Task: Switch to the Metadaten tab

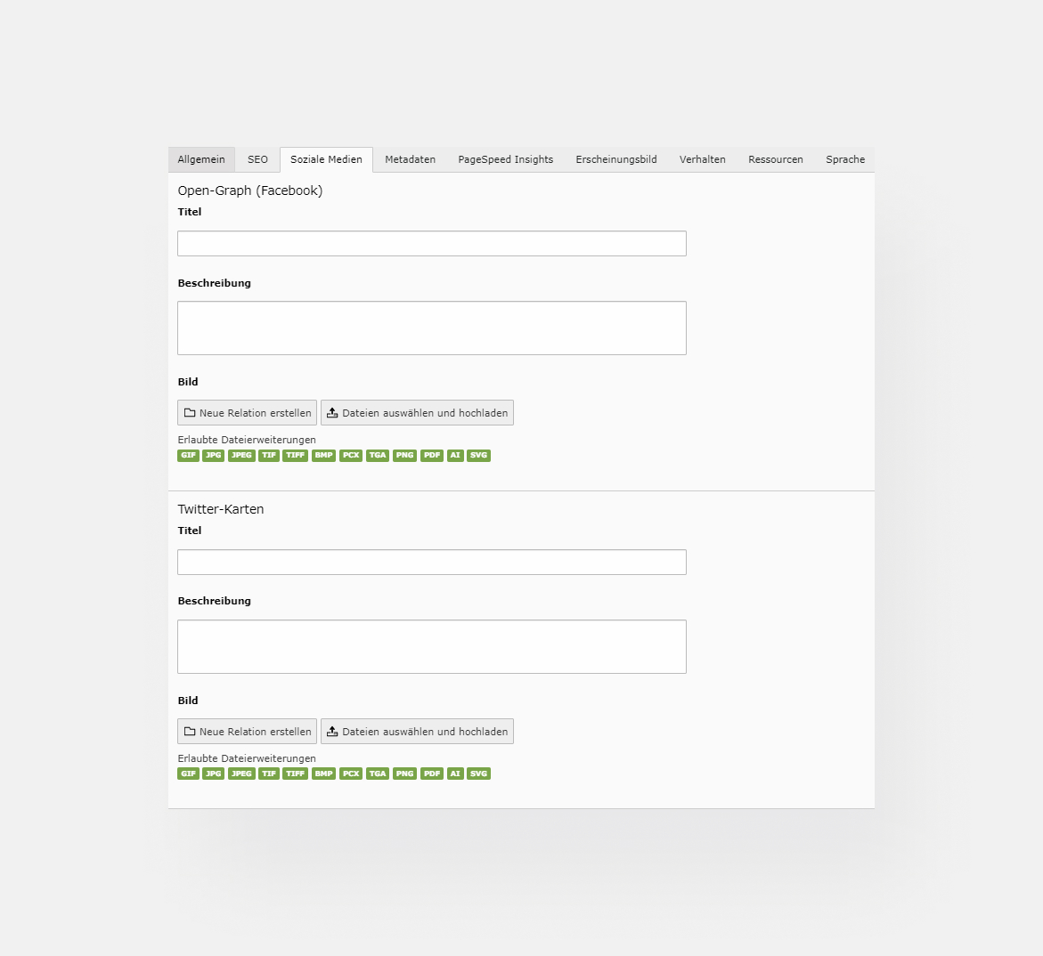Action: tap(410, 159)
